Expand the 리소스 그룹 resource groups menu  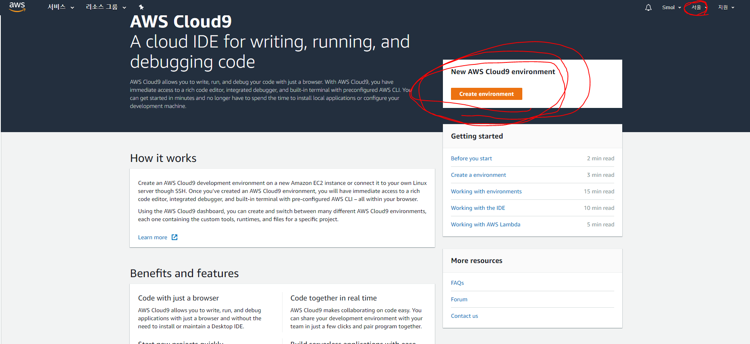pyautogui.click(x=106, y=7)
